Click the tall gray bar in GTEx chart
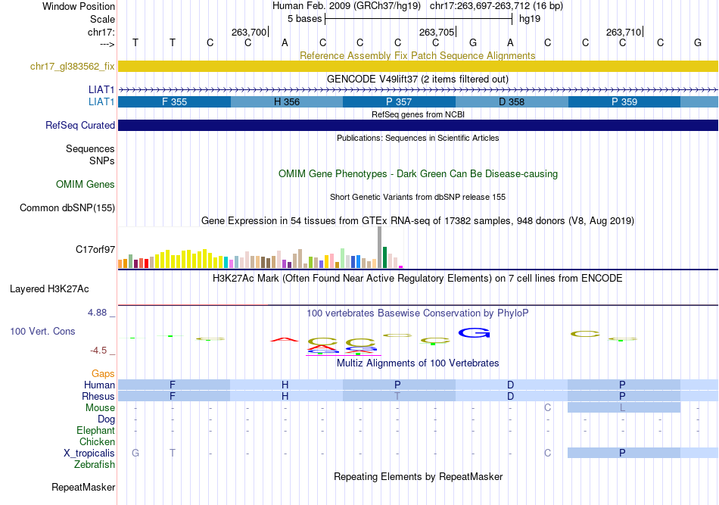This screenshot has width=719, height=505. [380, 248]
